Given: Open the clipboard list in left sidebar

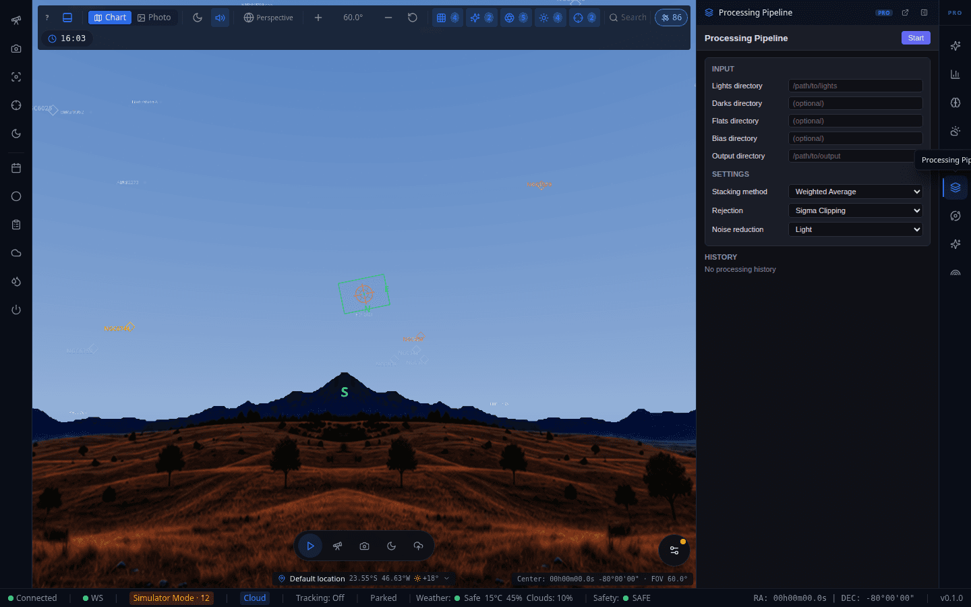Looking at the screenshot, I should click(x=16, y=225).
